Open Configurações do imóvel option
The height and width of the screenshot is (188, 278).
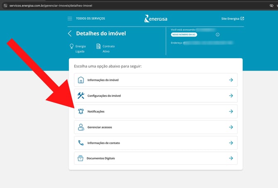[x=156, y=96]
